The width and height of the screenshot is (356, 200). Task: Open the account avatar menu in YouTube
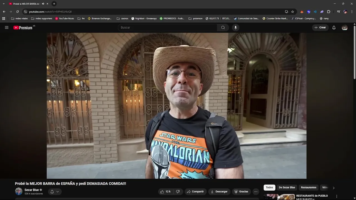point(345,27)
